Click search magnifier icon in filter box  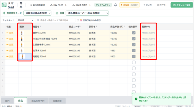tap(38, 20)
